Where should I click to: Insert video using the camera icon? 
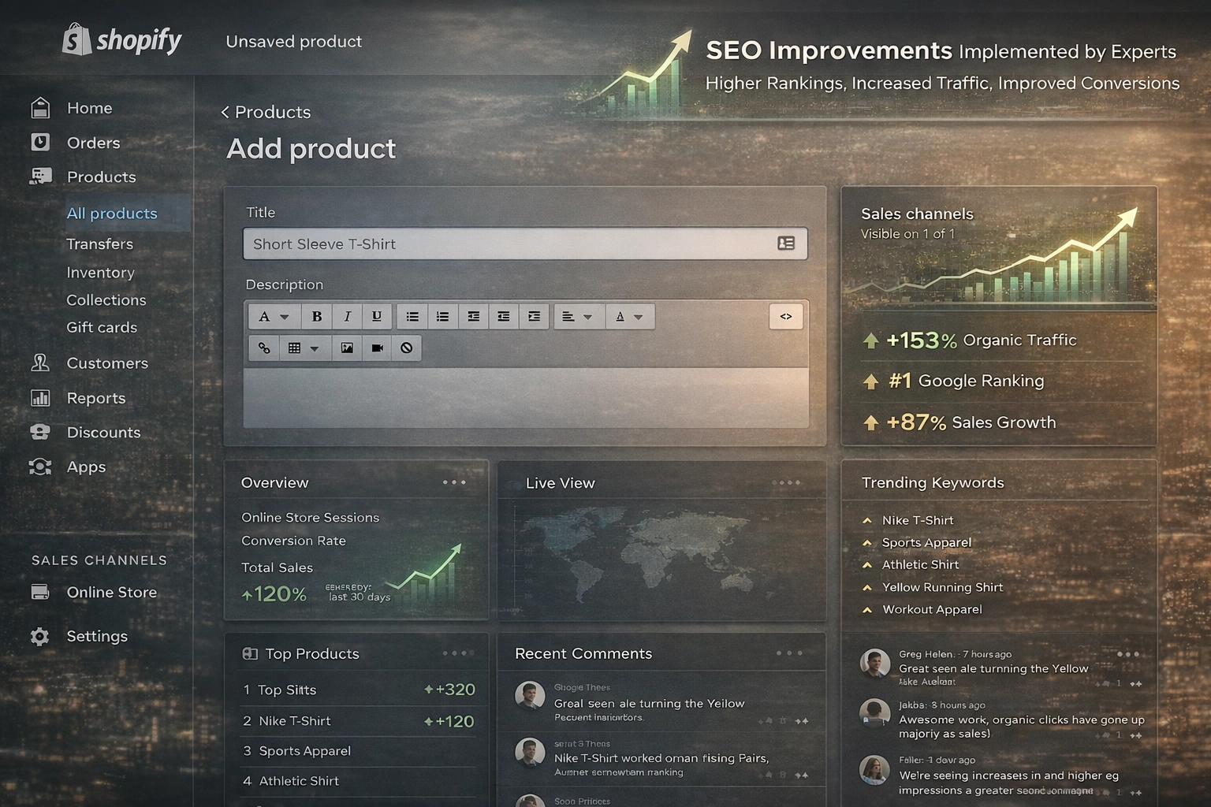point(377,348)
